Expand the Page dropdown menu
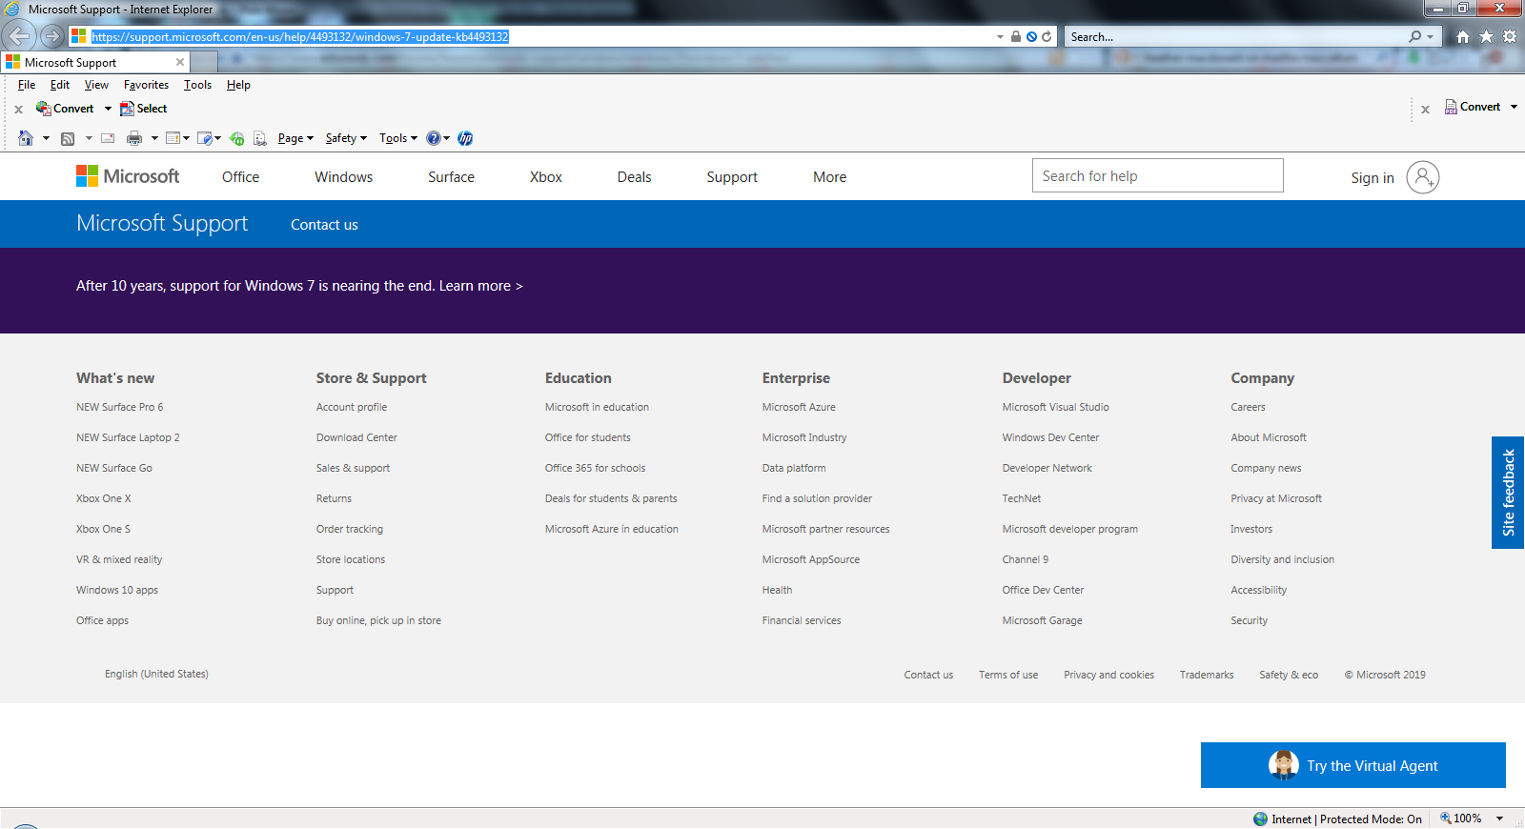 click(295, 138)
